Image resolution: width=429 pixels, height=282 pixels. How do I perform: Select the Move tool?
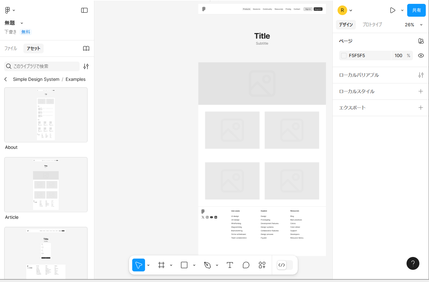tap(139, 265)
